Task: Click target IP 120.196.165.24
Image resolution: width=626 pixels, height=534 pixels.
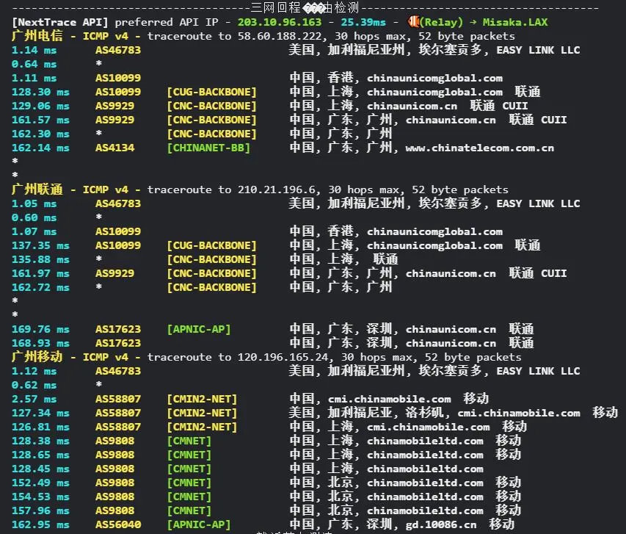Action: tap(283, 357)
